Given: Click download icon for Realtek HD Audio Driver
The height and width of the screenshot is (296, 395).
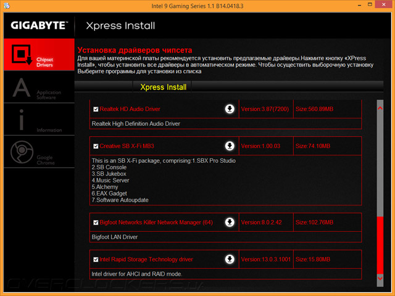Looking at the screenshot, I should (x=230, y=109).
